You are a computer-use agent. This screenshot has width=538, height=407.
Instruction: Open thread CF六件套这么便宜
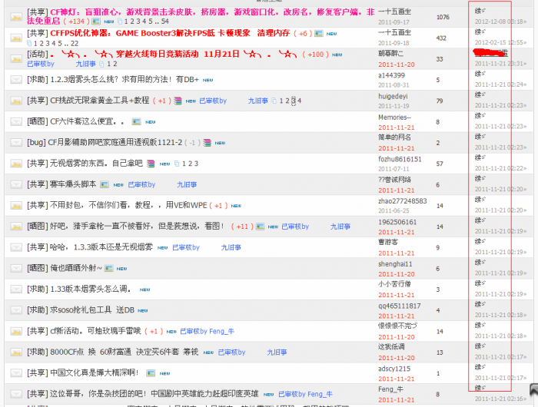pos(87,121)
